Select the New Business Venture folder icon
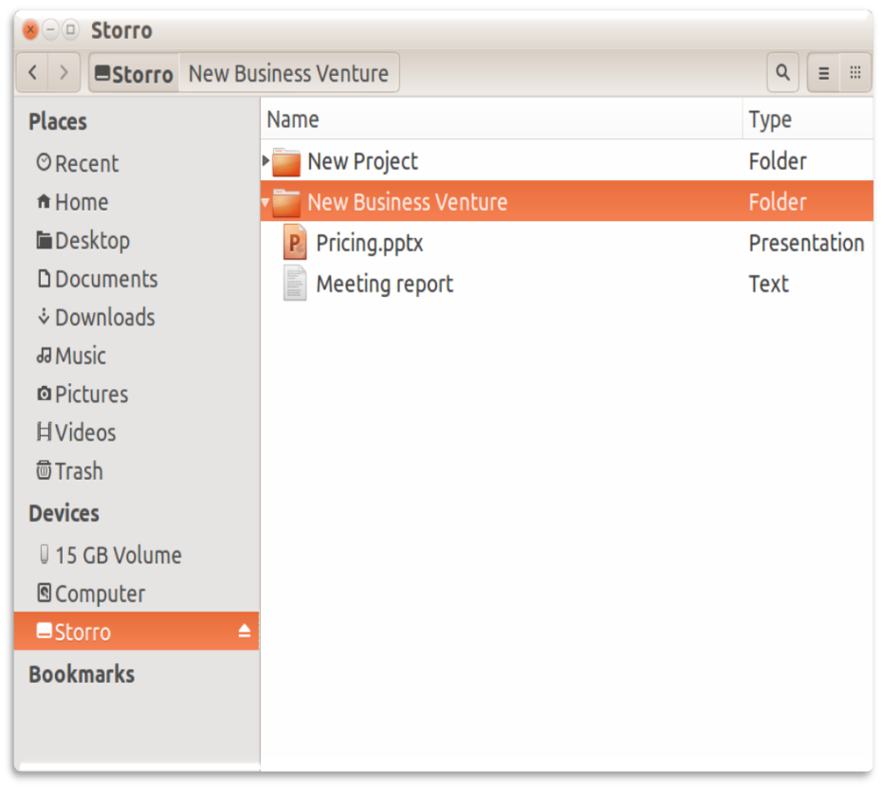The height and width of the screenshot is (790, 882). coord(285,203)
